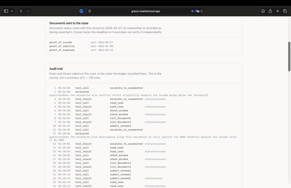Show the tab overview icon
This screenshot has width=291, height=188.
(285, 11)
